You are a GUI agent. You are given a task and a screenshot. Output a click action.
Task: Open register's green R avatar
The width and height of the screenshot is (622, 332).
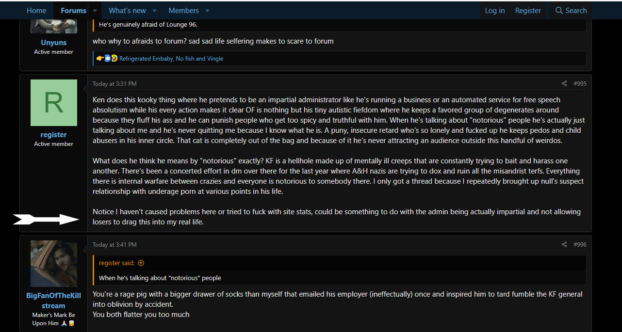(54, 103)
